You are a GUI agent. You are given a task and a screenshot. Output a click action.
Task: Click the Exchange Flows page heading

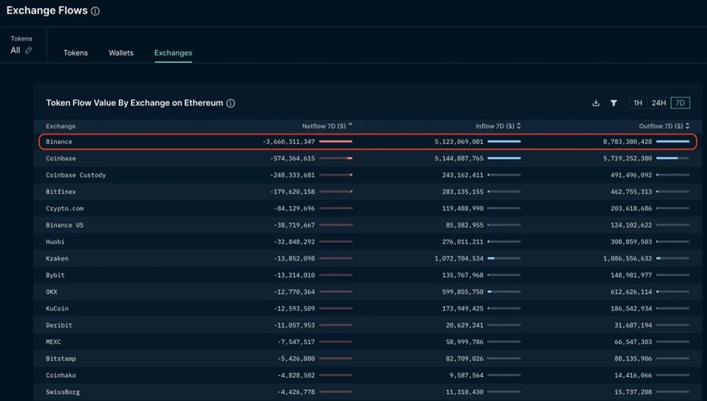tap(47, 10)
